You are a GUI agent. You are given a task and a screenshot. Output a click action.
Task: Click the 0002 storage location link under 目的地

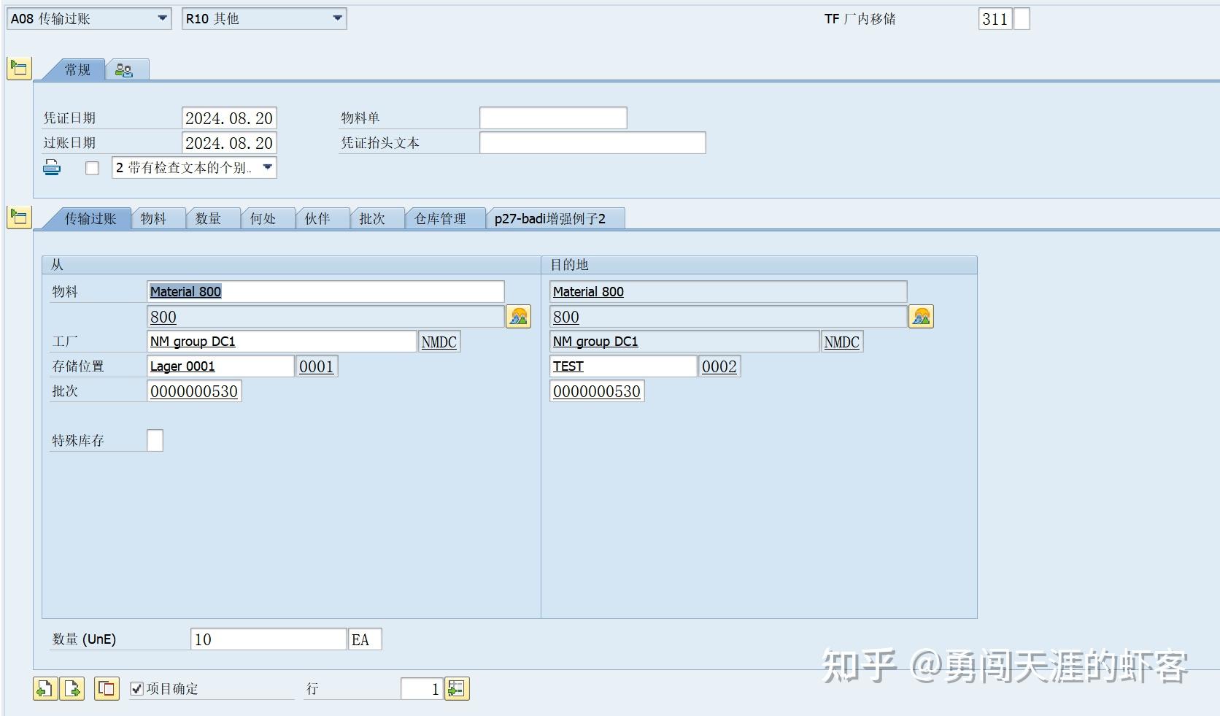click(719, 366)
